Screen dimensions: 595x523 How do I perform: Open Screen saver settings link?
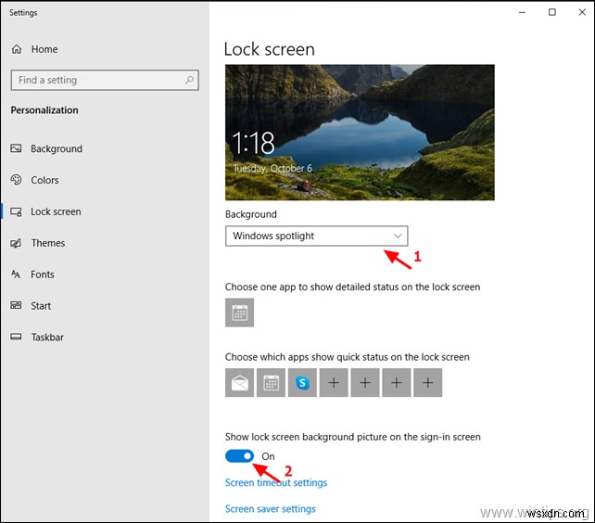[x=271, y=509]
